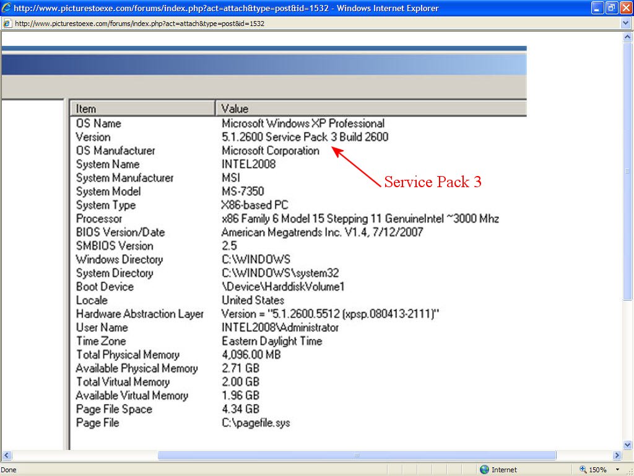Select the Time Zone label

click(101, 341)
